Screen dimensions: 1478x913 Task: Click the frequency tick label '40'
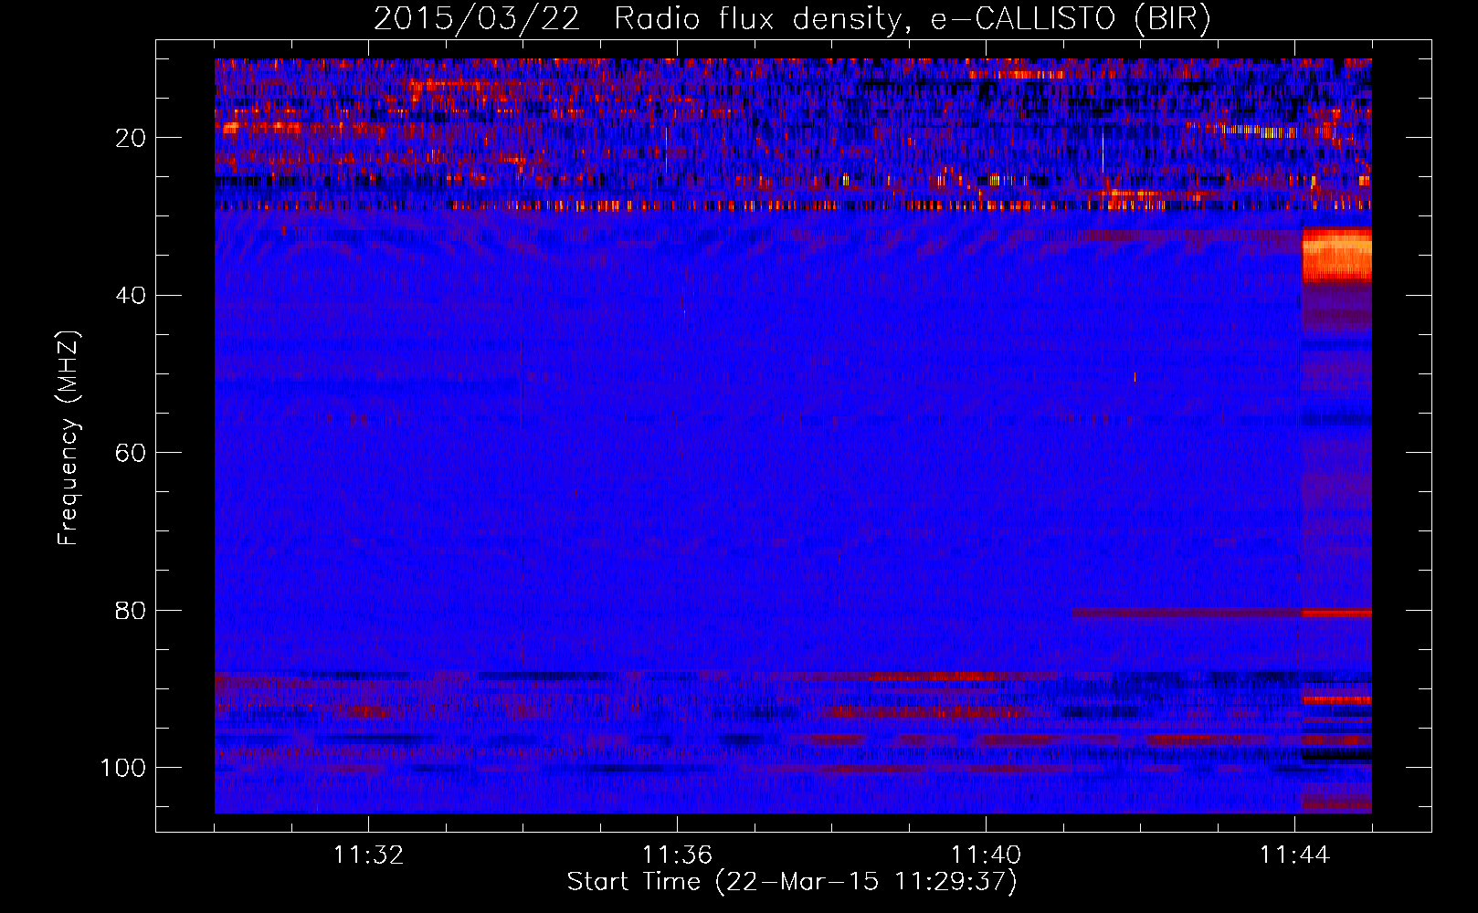point(132,296)
